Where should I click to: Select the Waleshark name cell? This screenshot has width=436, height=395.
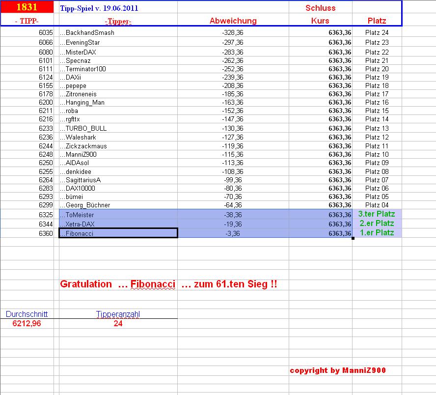pyautogui.click(x=118, y=137)
